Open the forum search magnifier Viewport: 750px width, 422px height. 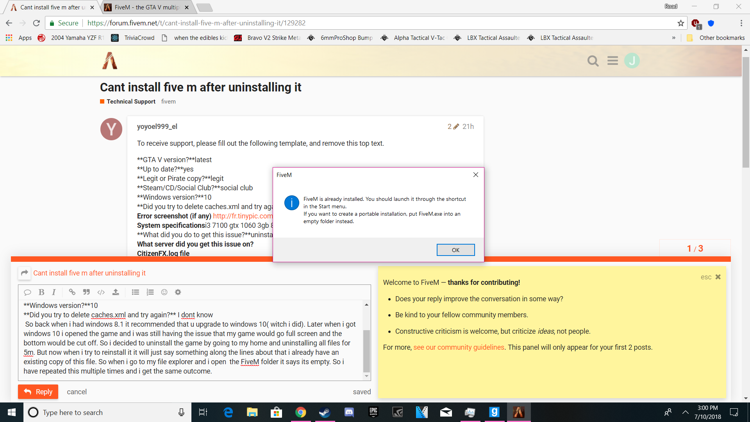(593, 61)
